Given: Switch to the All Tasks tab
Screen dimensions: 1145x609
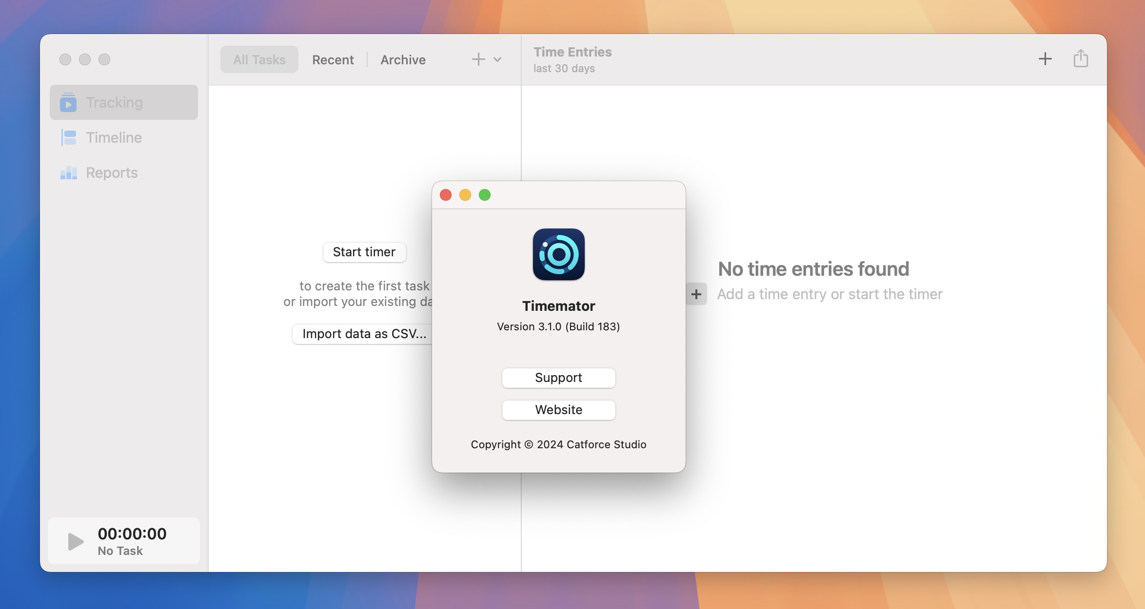Looking at the screenshot, I should [x=259, y=59].
